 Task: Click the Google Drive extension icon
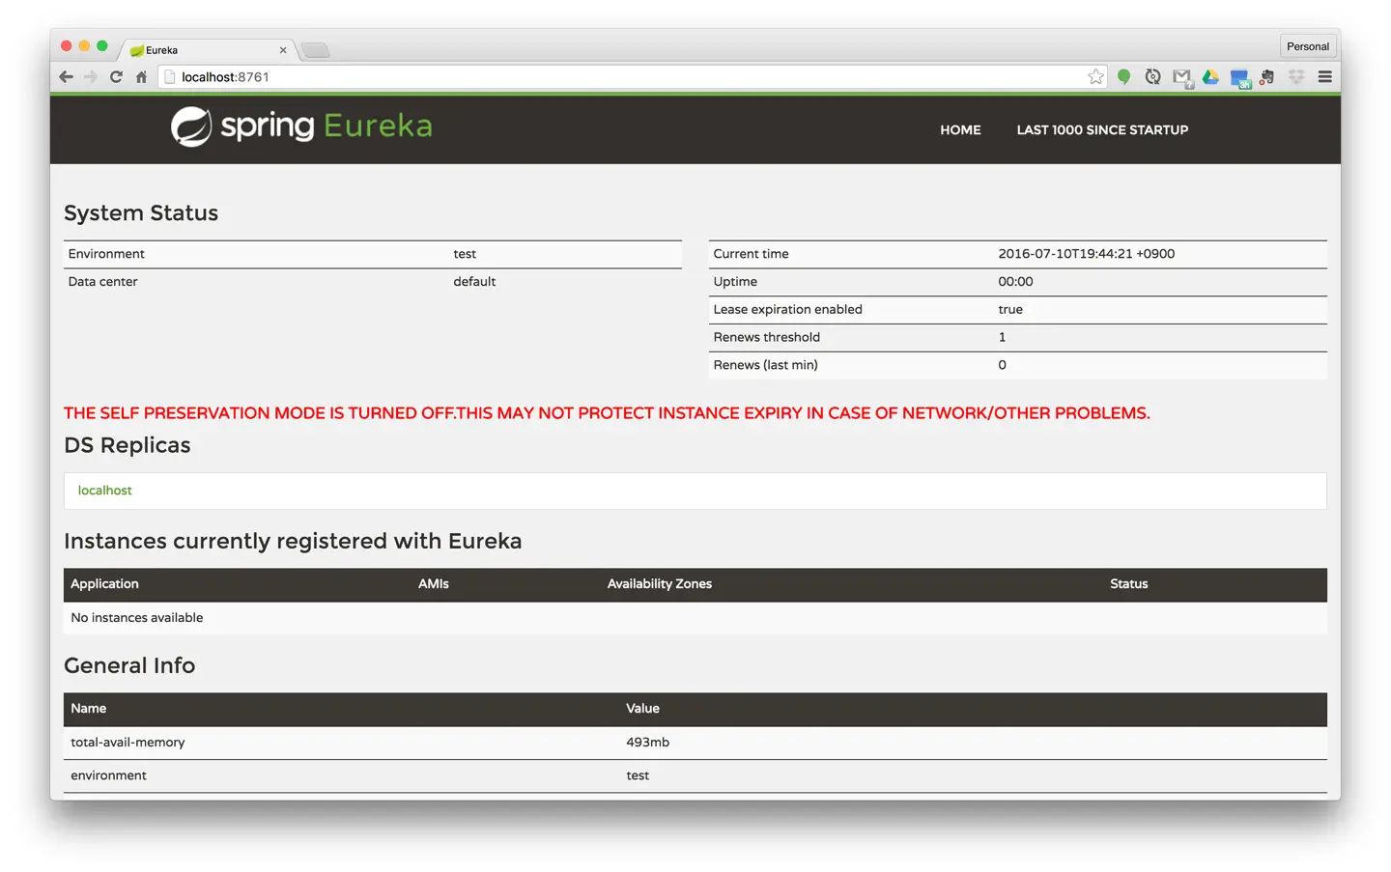[x=1210, y=77]
